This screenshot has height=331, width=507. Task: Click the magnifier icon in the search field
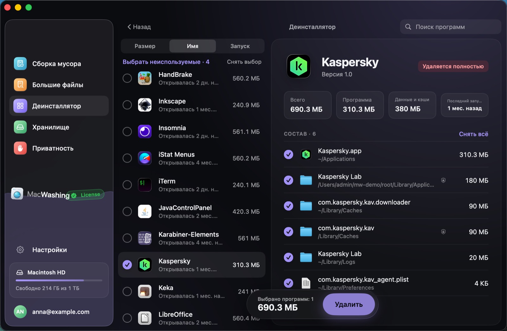point(408,27)
